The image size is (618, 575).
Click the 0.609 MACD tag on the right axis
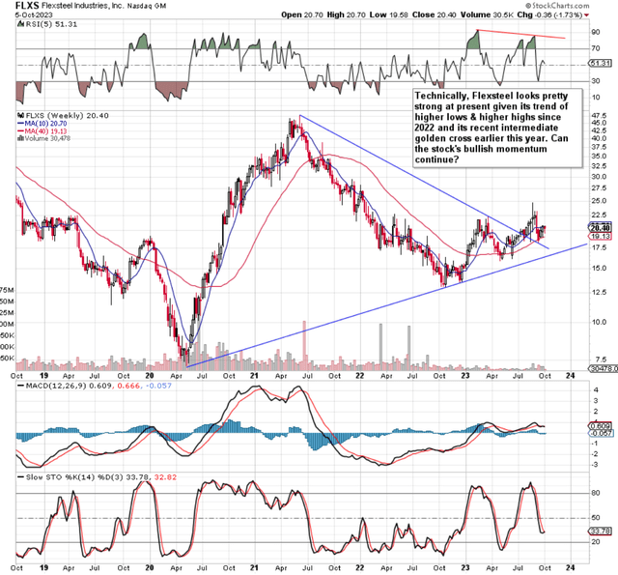[601, 426]
